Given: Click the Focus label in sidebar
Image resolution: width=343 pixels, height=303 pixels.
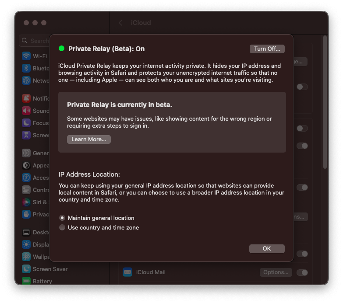Looking at the screenshot, I should tap(41, 123).
